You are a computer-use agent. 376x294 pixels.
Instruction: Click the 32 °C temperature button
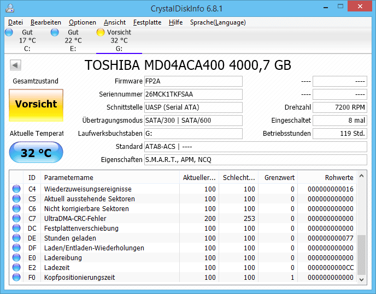[x=36, y=152]
